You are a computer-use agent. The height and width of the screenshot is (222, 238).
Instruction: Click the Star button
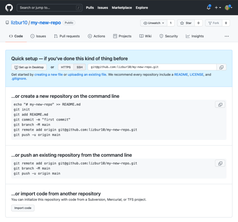tap(186, 23)
